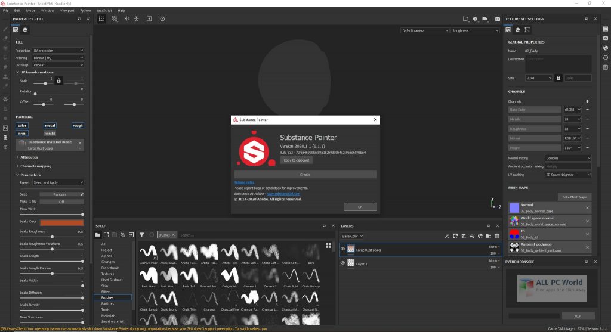Click the Copy to clipboard button
Viewport: 611px width, 332px height.
tap(296, 160)
